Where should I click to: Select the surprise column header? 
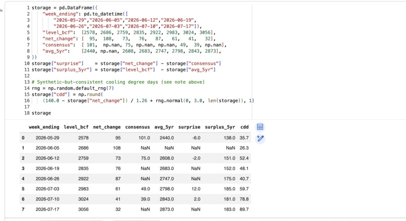point(189,127)
